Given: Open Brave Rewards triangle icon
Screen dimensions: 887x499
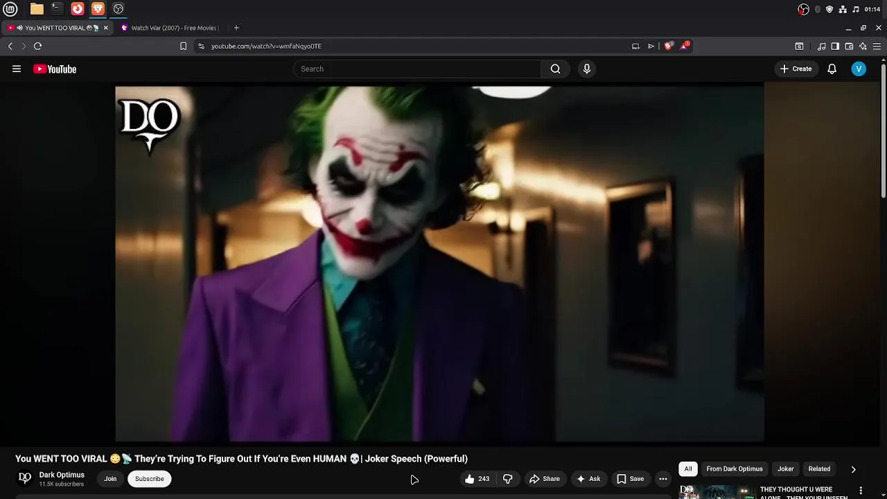Looking at the screenshot, I should 685,46.
